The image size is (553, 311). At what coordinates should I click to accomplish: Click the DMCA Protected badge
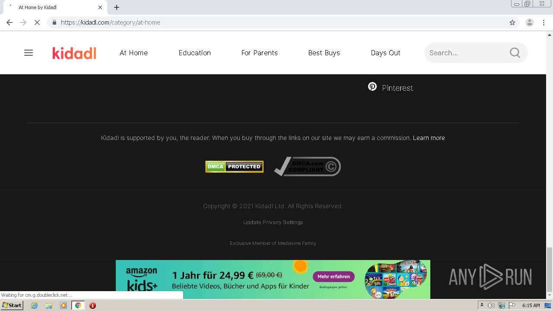coord(234,166)
